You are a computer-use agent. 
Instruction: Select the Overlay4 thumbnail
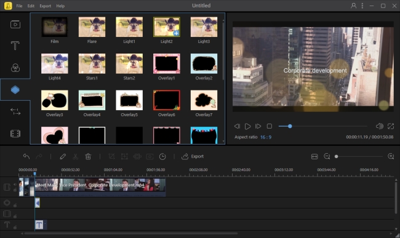[92, 100]
